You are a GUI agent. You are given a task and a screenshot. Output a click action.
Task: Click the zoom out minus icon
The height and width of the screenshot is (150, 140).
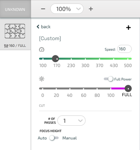click(x=43, y=9)
